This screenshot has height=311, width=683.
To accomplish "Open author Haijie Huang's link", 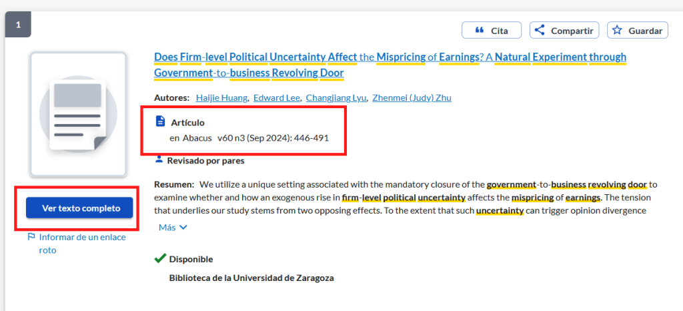I will [x=221, y=97].
